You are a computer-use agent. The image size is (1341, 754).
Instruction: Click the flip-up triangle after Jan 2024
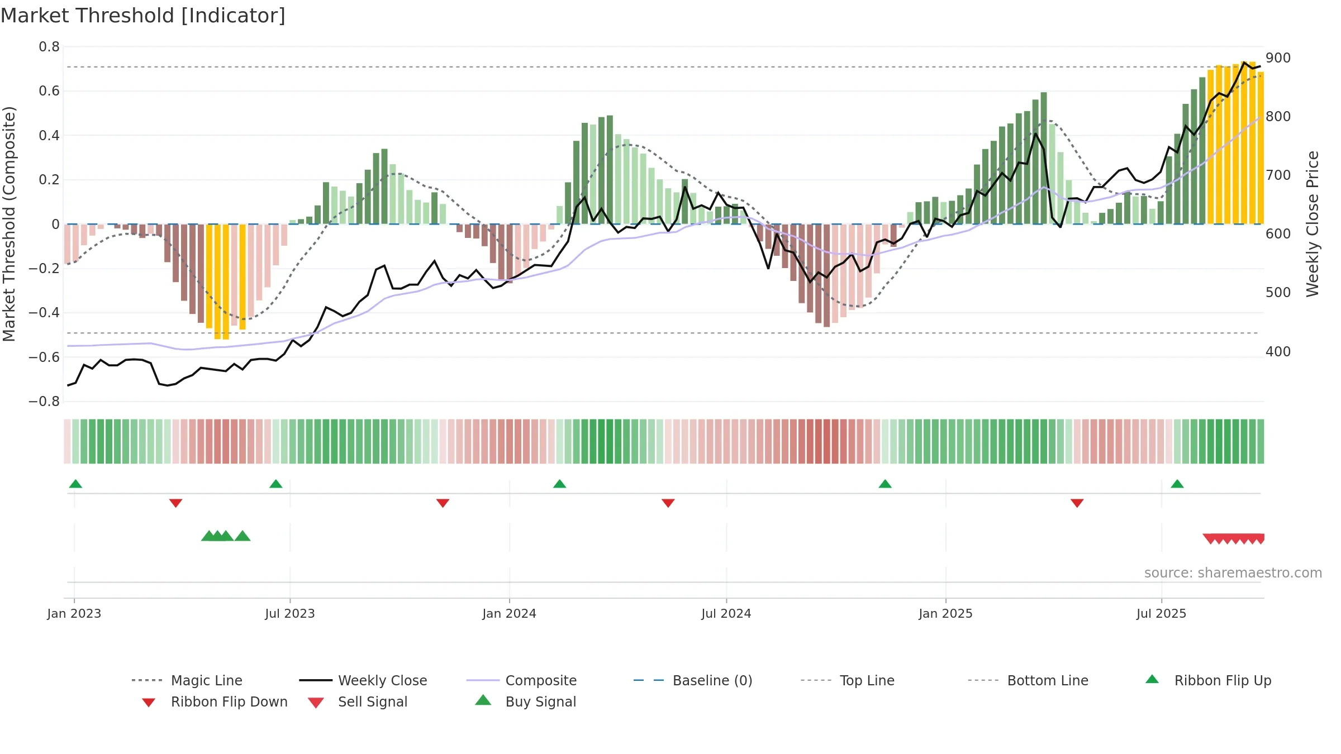pyautogui.click(x=560, y=484)
